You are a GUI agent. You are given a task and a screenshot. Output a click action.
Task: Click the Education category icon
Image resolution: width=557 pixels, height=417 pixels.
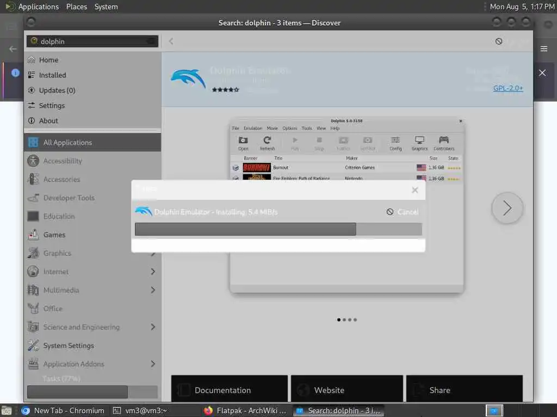33,216
